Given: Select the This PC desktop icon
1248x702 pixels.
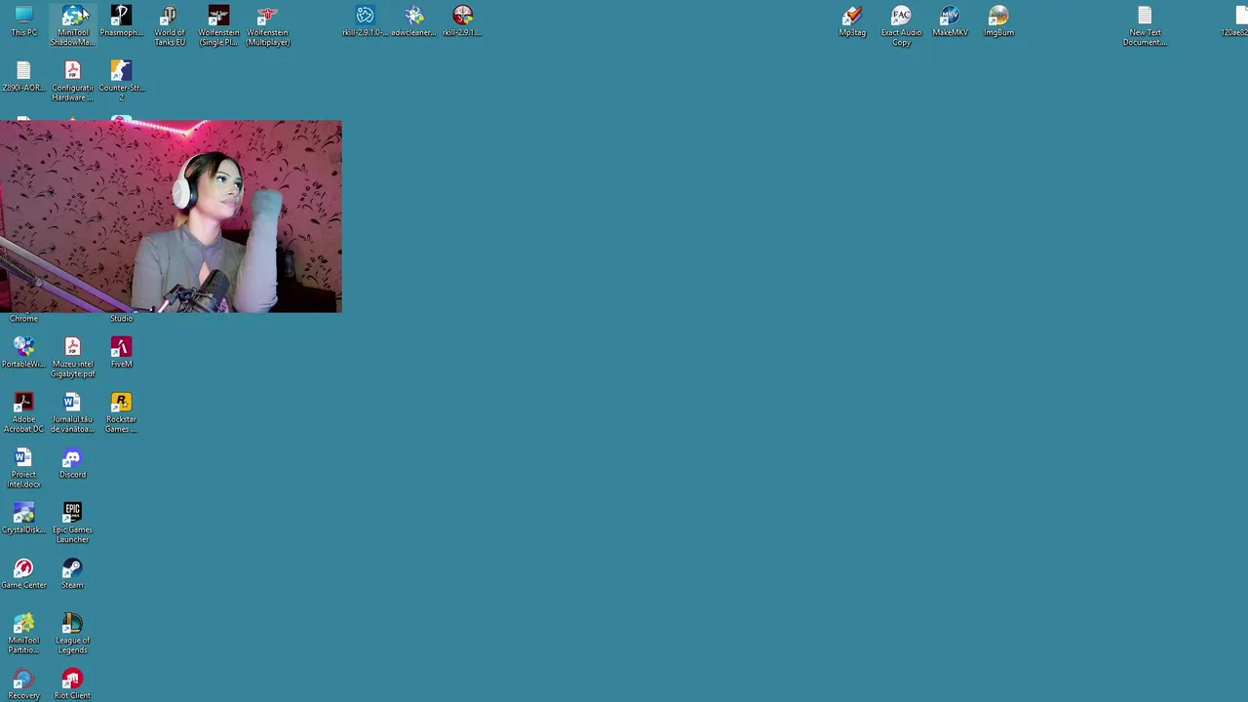Looking at the screenshot, I should point(23,21).
